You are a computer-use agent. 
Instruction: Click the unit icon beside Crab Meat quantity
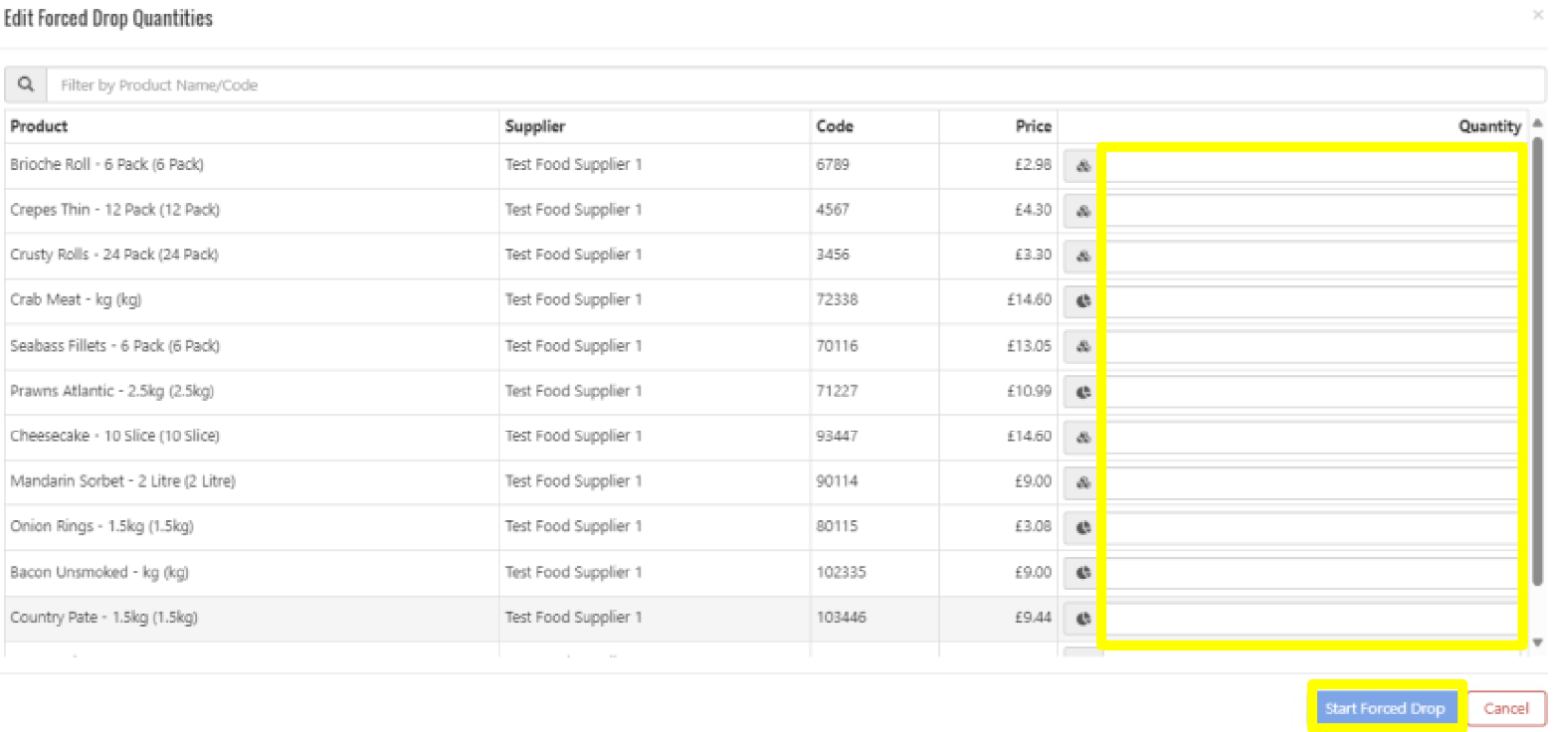point(1083,300)
